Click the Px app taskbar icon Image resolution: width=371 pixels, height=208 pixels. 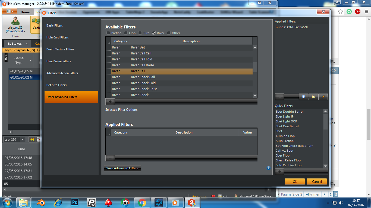91,203
